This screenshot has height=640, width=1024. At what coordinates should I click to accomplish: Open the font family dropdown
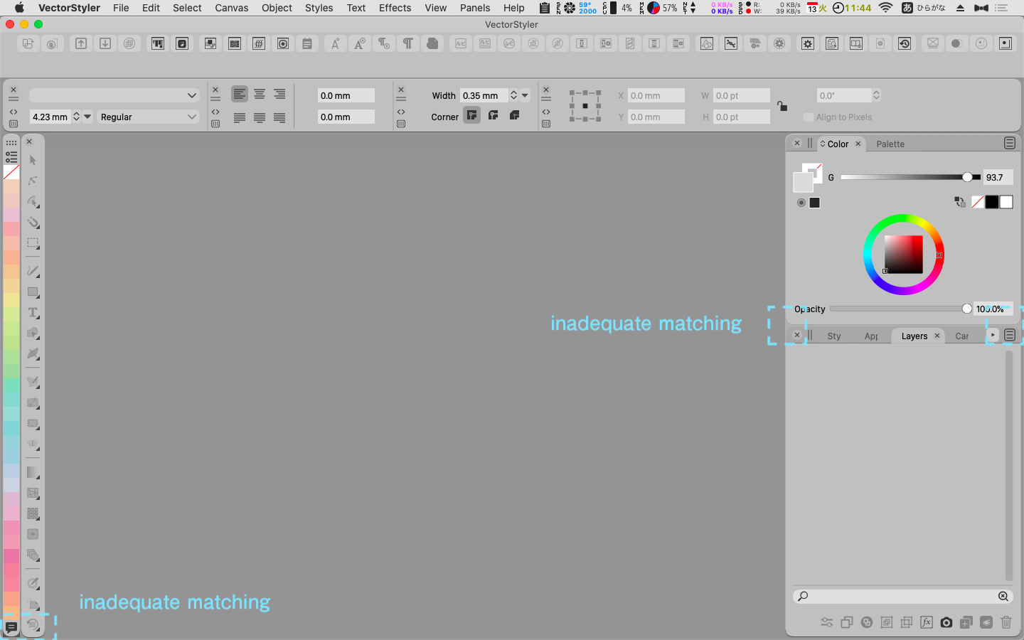pyautogui.click(x=114, y=95)
